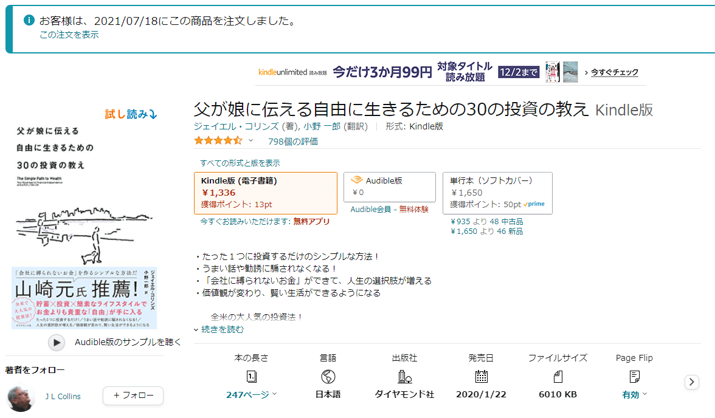Click the release date calendar icon

coord(481,377)
